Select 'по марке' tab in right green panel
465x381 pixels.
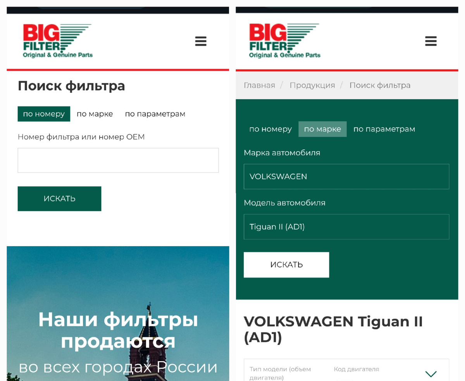coord(322,129)
